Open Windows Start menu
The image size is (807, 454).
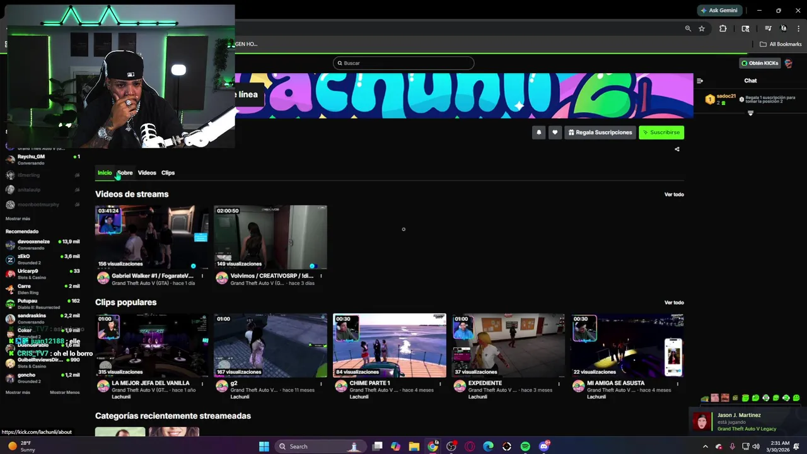[264, 446]
